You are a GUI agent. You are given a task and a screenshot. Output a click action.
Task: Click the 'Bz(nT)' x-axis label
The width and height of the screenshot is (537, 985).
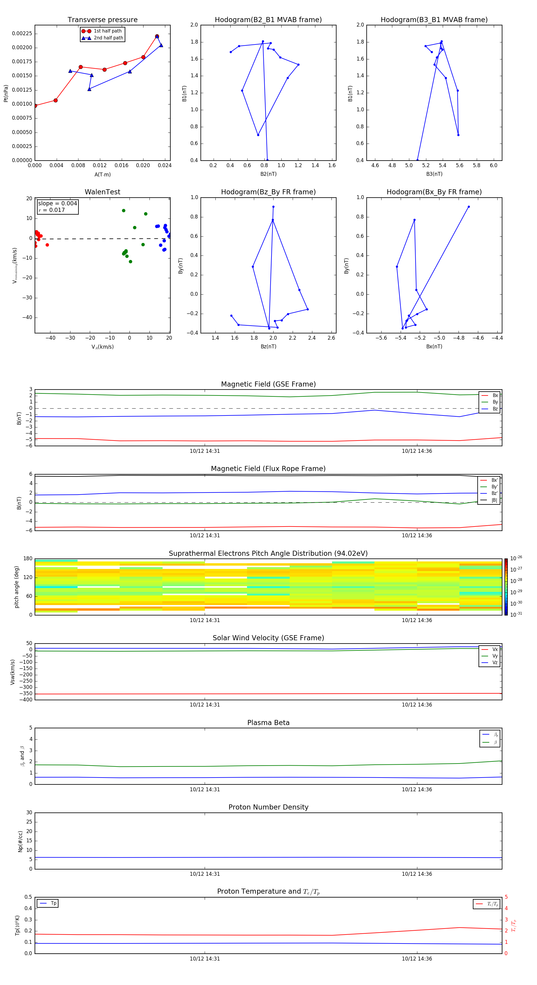pyautogui.click(x=268, y=347)
